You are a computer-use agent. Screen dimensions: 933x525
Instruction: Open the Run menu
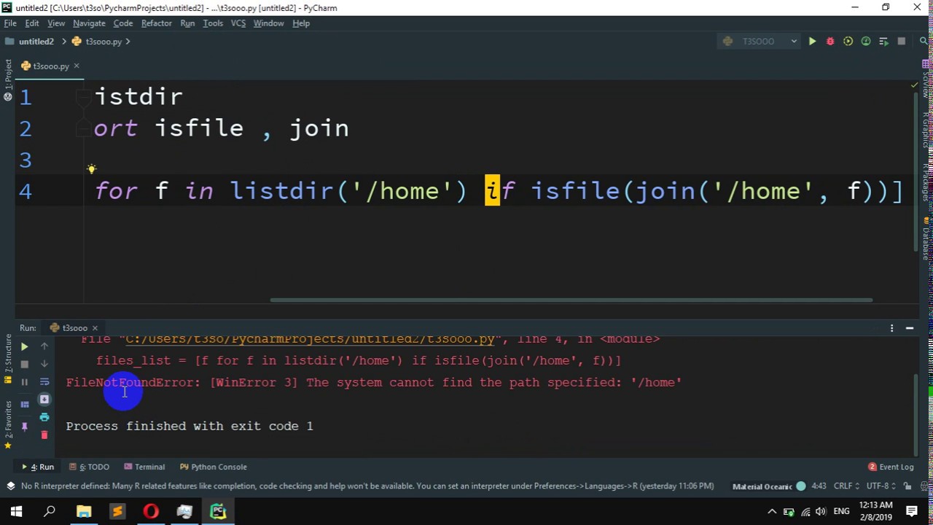point(187,23)
